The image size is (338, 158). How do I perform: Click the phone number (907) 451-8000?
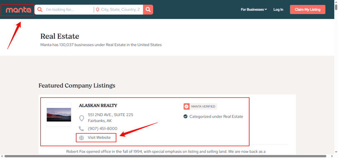click(102, 129)
